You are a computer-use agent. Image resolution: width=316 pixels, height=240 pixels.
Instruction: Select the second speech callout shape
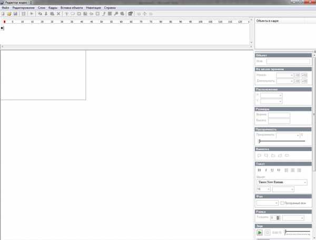(x=266, y=155)
